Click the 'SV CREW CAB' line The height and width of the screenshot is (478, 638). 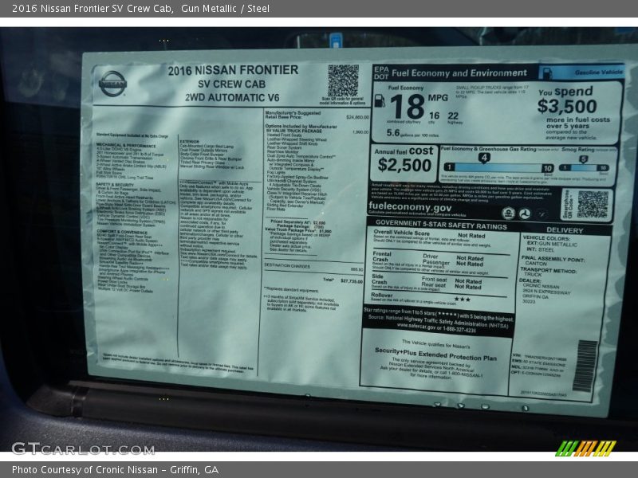[231, 84]
